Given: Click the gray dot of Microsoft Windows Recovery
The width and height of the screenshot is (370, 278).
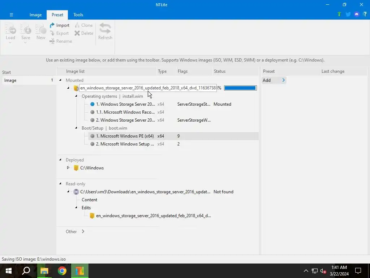Looking at the screenshot, I should (x=92, y=112).
